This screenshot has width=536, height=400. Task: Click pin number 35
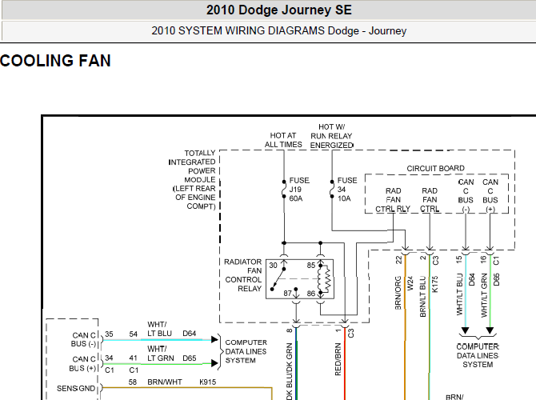109,334
